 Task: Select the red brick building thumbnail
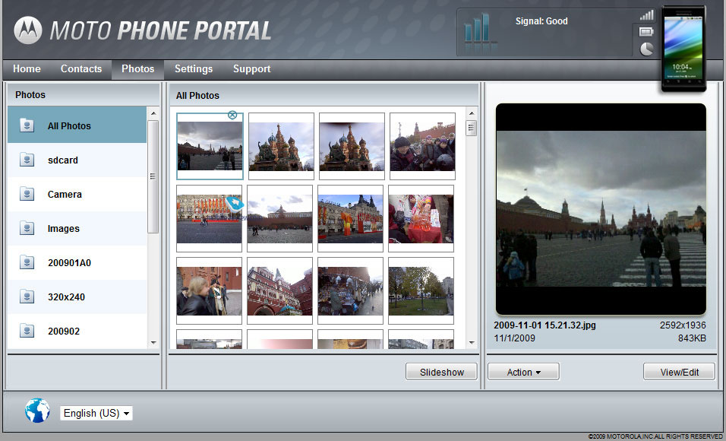tap(279, 290)
